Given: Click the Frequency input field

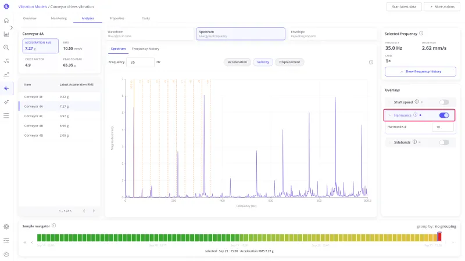Looking at the screenshot, I should 140,62.
